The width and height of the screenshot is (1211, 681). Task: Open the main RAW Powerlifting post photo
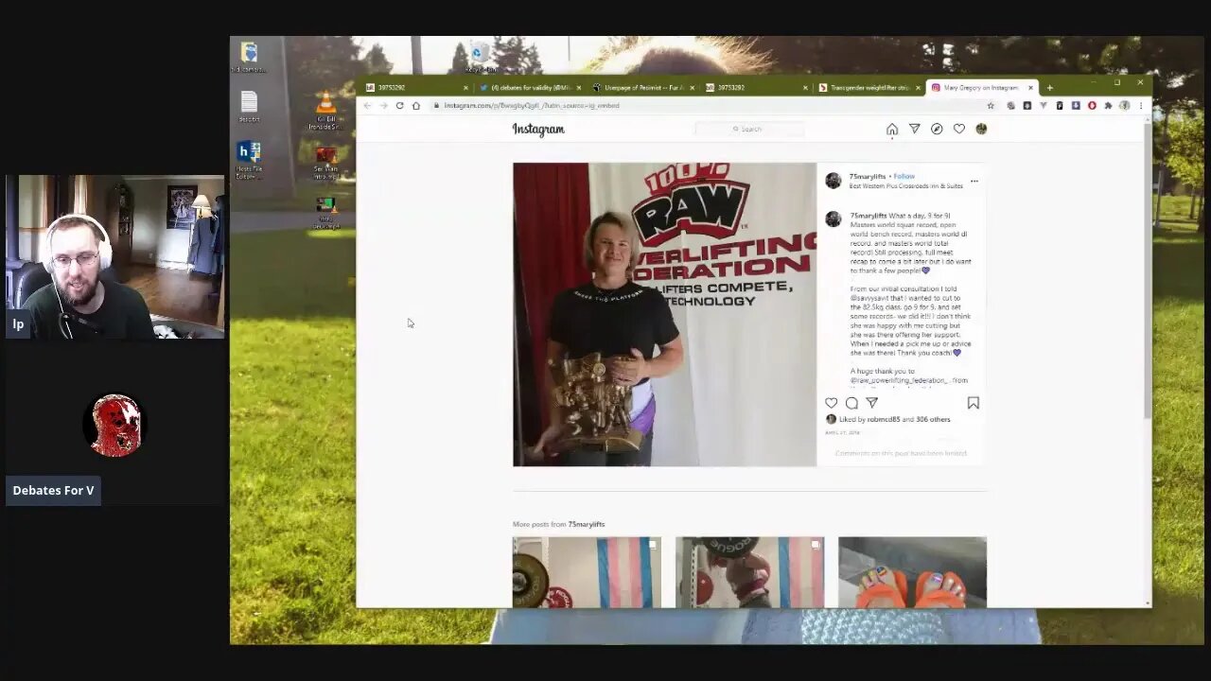pos(664,315)
